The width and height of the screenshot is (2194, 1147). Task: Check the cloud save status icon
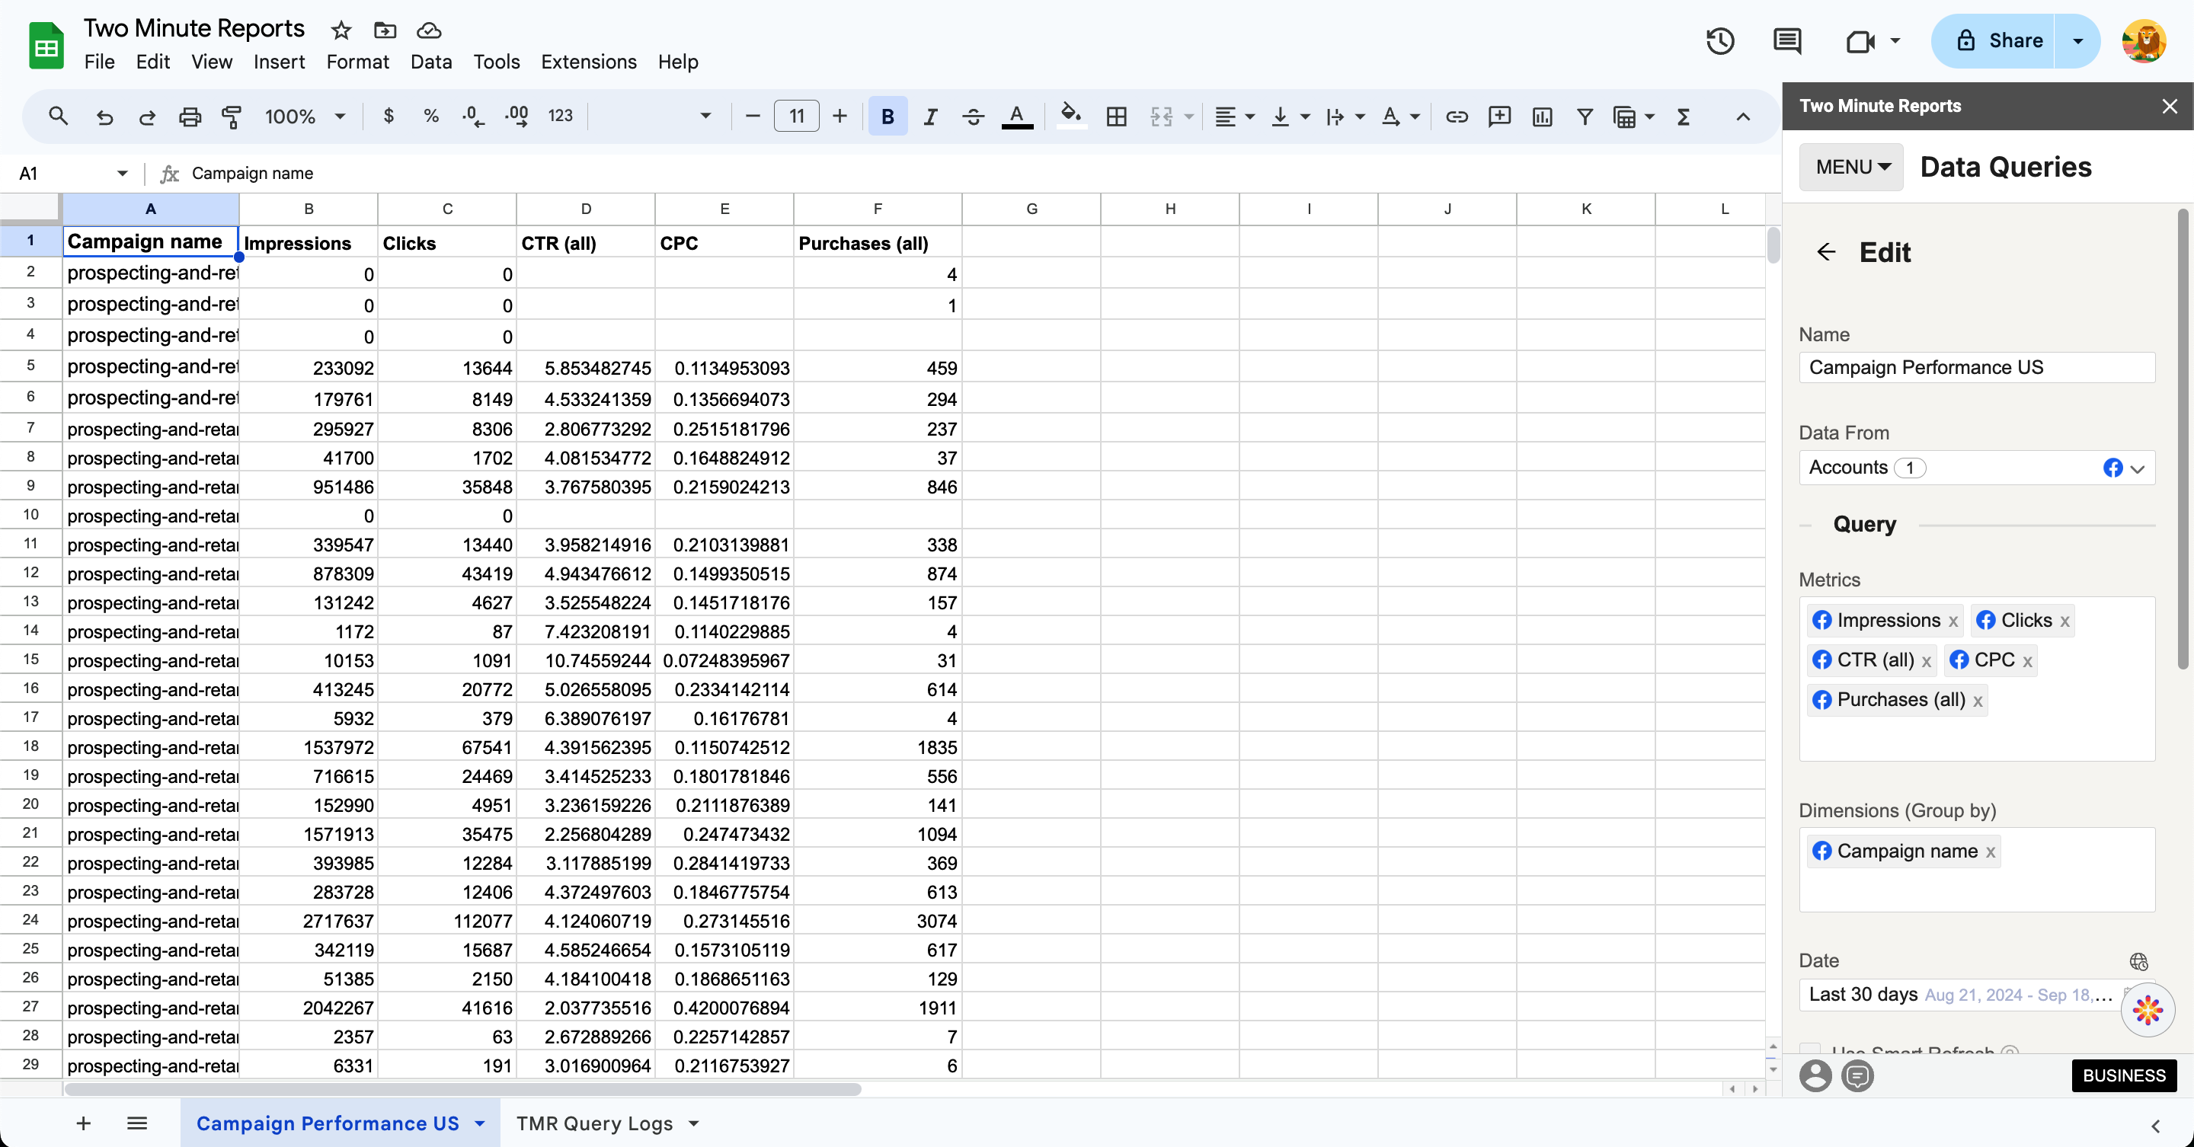pyautogui.click(x=428, y=30)
